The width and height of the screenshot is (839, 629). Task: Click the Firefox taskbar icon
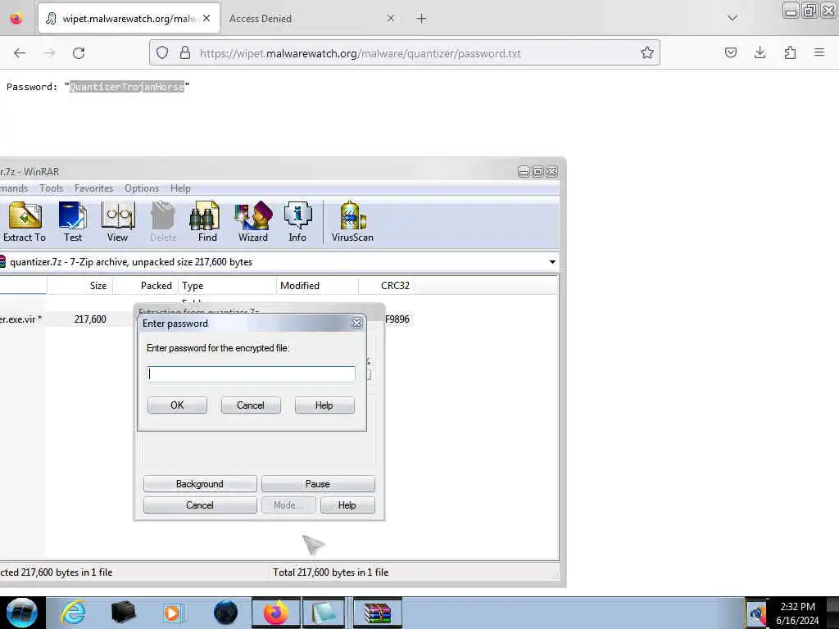[x=275, y=613]
